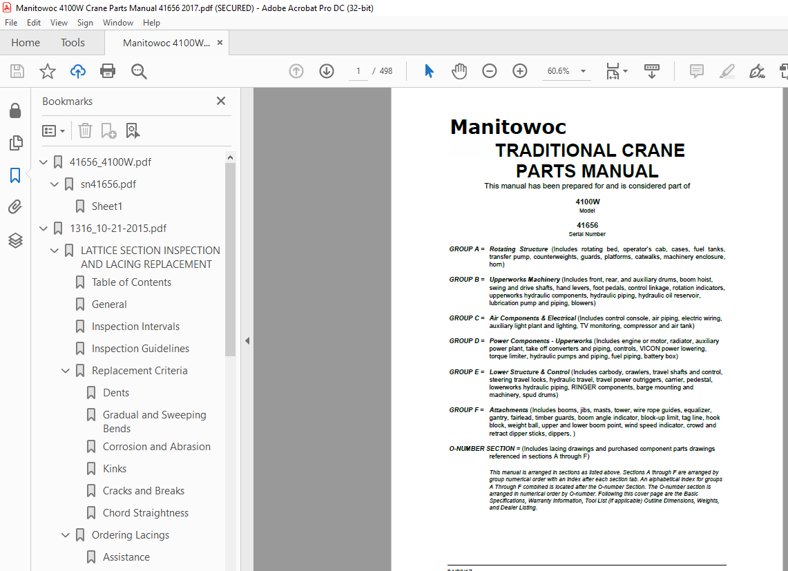Viewport: 788px width, 571px height.
Task: Switch to the Home tab
Action: tap(26, 43)
